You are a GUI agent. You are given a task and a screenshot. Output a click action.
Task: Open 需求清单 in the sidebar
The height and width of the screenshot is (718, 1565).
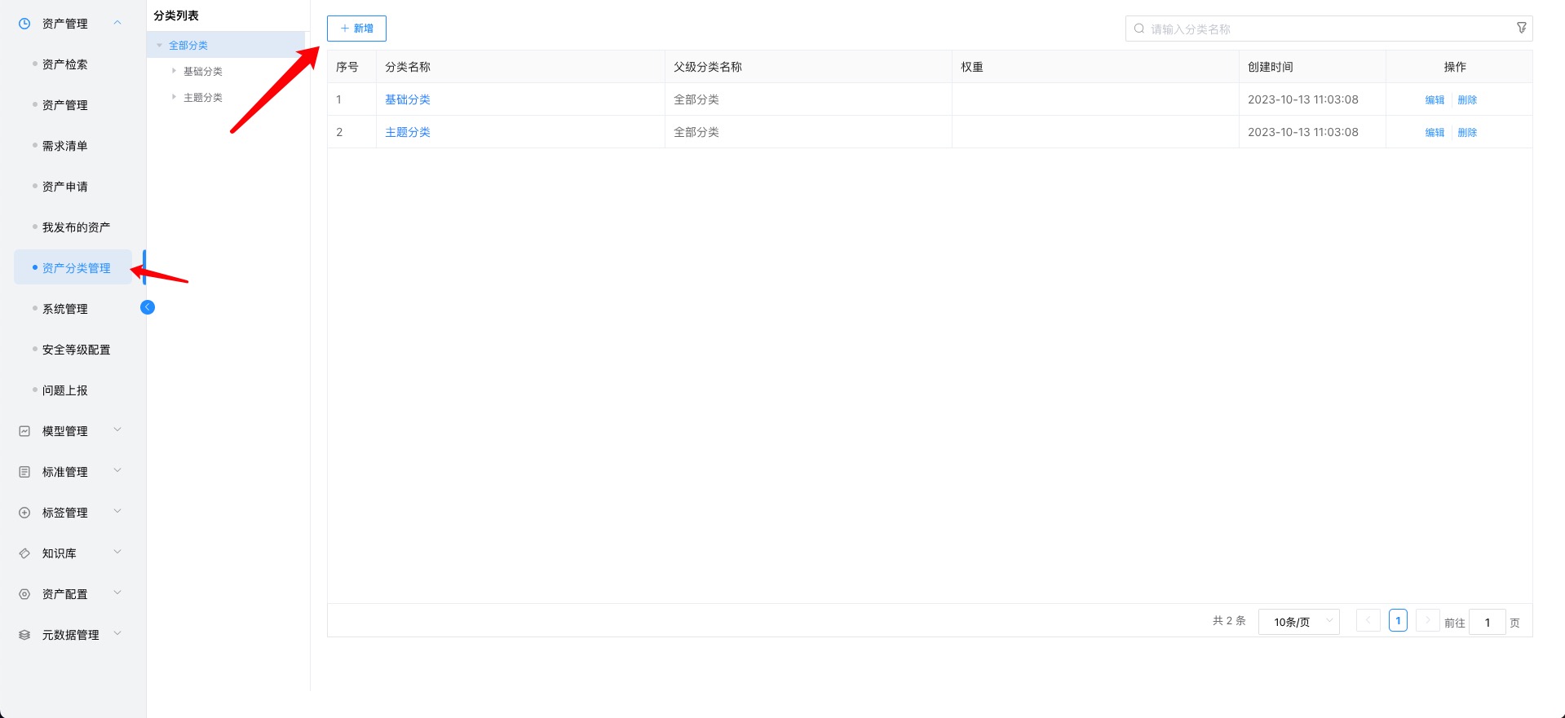point(65,146)
